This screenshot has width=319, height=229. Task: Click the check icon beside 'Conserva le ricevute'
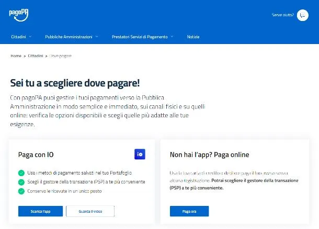pyautogui.click(x=21, y=191)
